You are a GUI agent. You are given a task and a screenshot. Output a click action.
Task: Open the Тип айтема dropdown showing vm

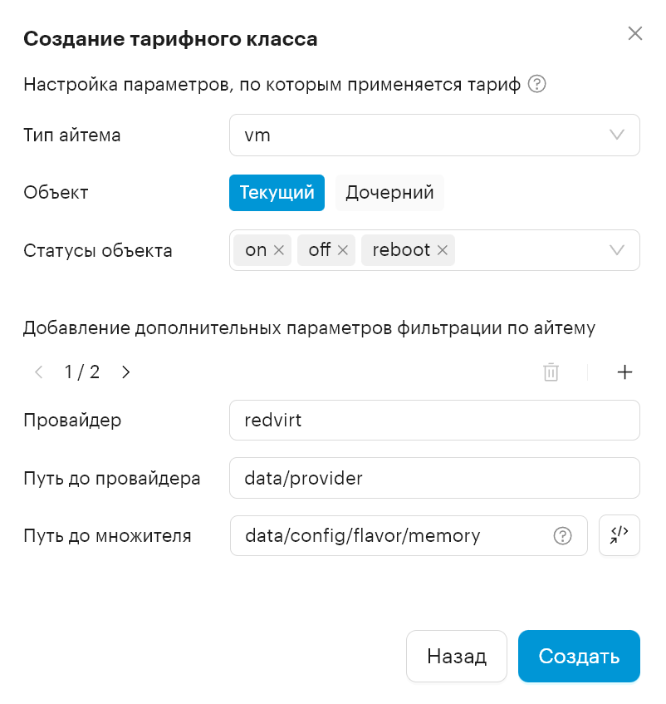(434, 135)
